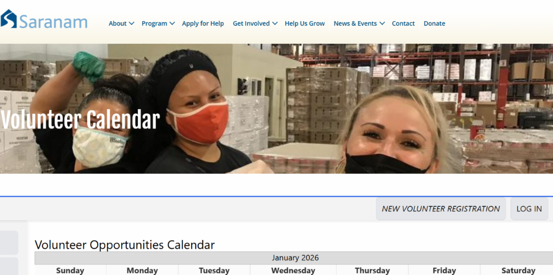Click the Saturday column header
This screenshot has width=553, height=275.
(518, 270)
